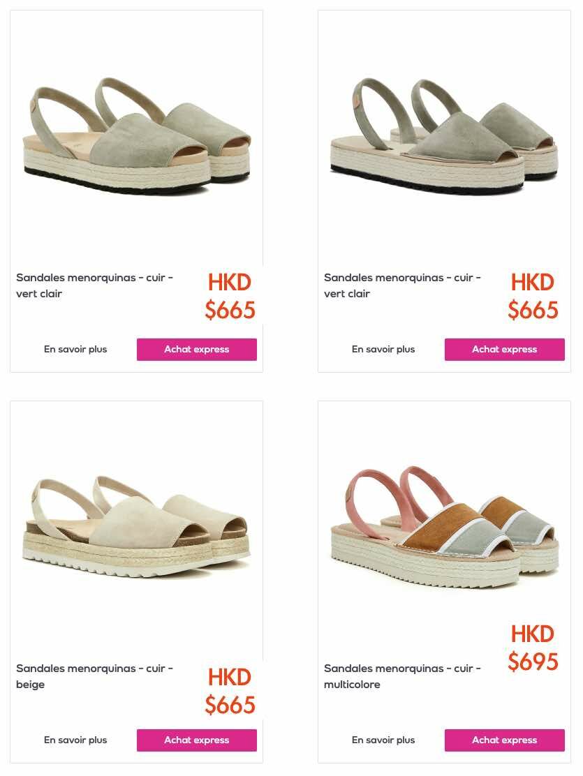
Task: Open the beige sandals product image
Action: (x=136, y=527)
